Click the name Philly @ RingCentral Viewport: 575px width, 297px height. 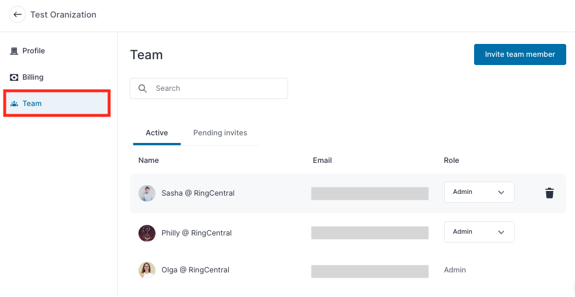197,233
